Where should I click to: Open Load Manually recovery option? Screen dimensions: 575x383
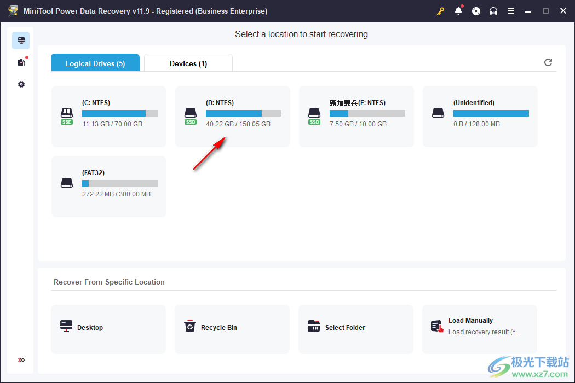(x=479, y=326)
